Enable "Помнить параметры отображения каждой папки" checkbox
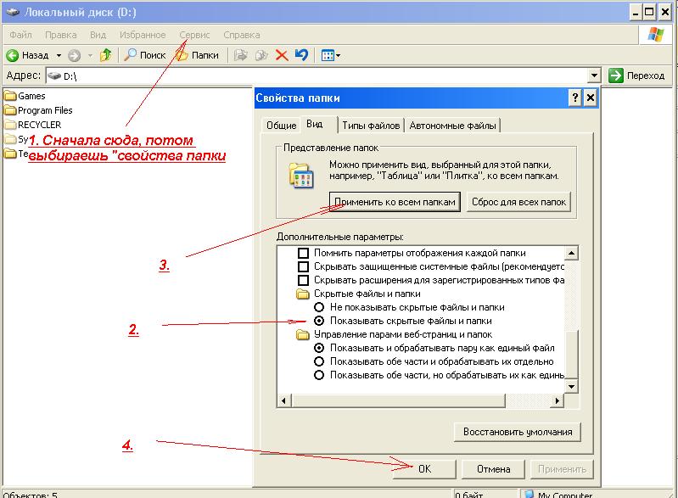 tap(302, 254)
